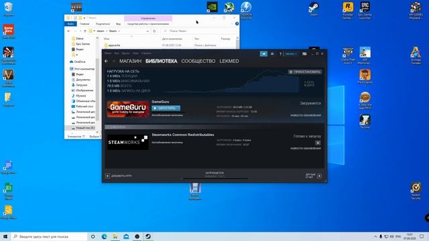The height and width of the screenshot is (241, 429).
Task: Select Этот компьютер in Explorer navigation pane
Action: coord(84,69)
